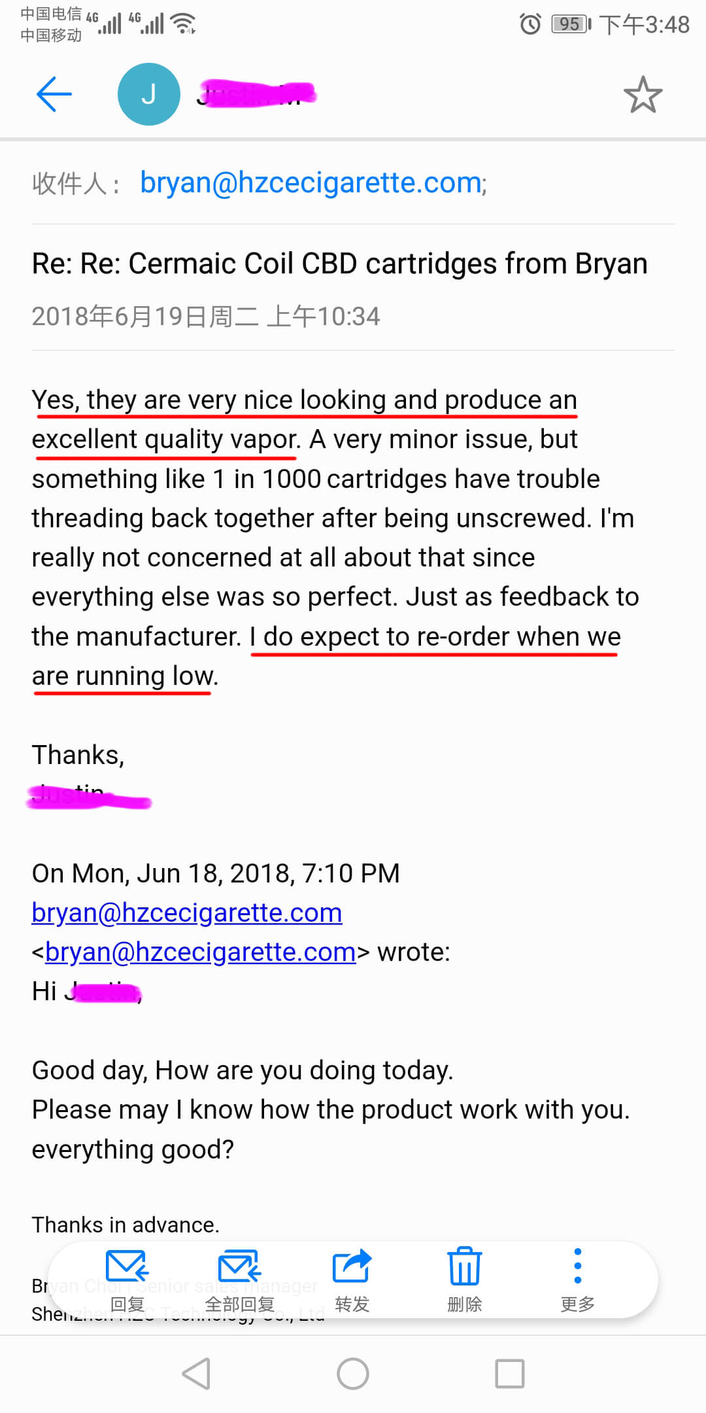Forward the email using 转发 icon
Screen dimensions: 706x1413
click(352, 1280)
